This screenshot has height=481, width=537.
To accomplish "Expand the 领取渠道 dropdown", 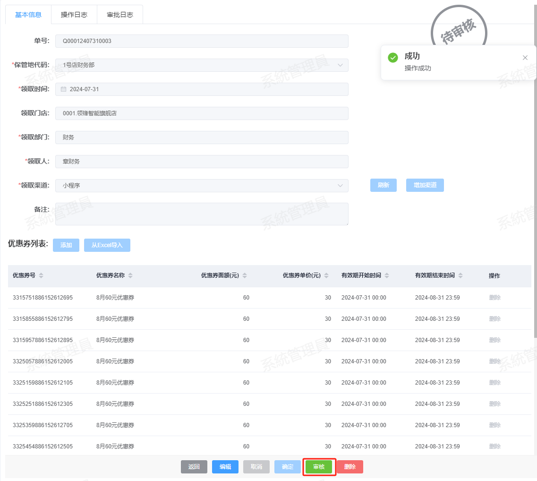I will click(x=340, y=185).
